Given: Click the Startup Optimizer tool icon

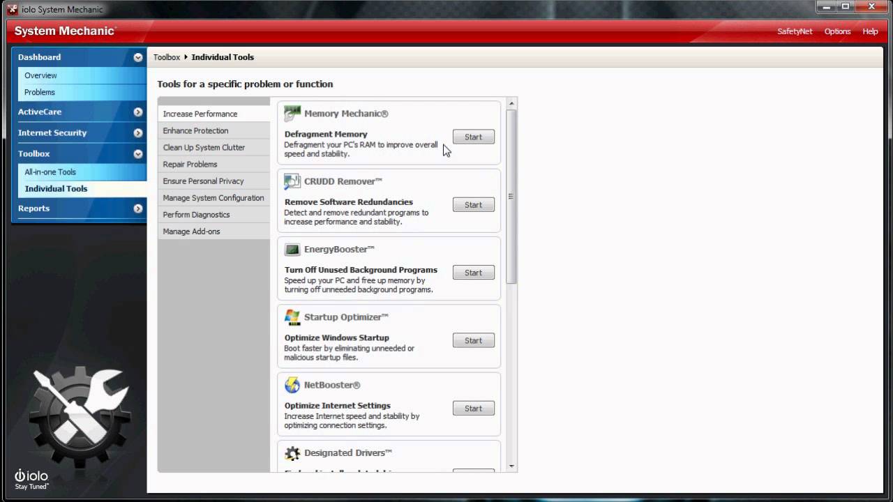Looking at the screenshot, I should (x=292, y=317).
